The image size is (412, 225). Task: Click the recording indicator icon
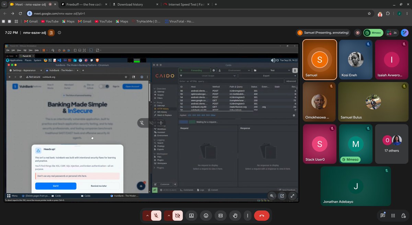[x=358, y=33]
